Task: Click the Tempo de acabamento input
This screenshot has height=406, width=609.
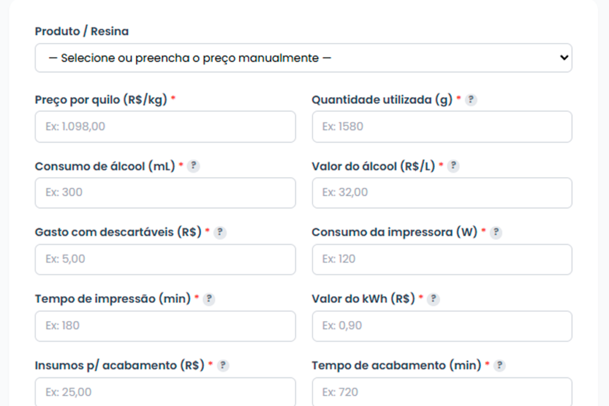Action: coord(442,392)
